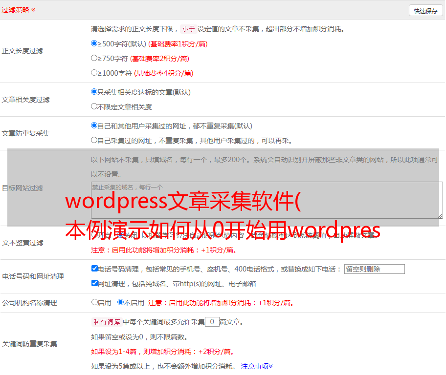The width and height of the screenshot is (446, 375).
Task: Click the 电话号码和网址清理 row label
Action: (x=33, y=276)
